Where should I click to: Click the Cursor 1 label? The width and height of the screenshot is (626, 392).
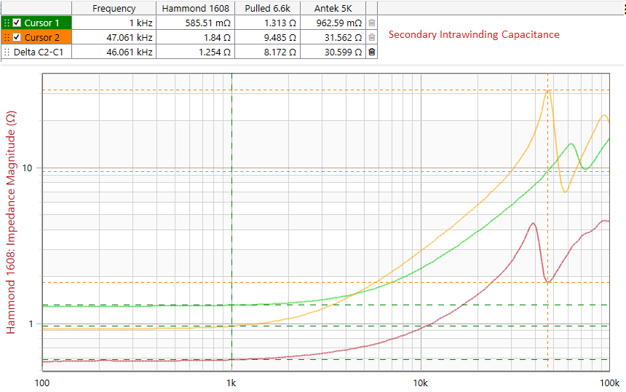click(x=41, y=23)
